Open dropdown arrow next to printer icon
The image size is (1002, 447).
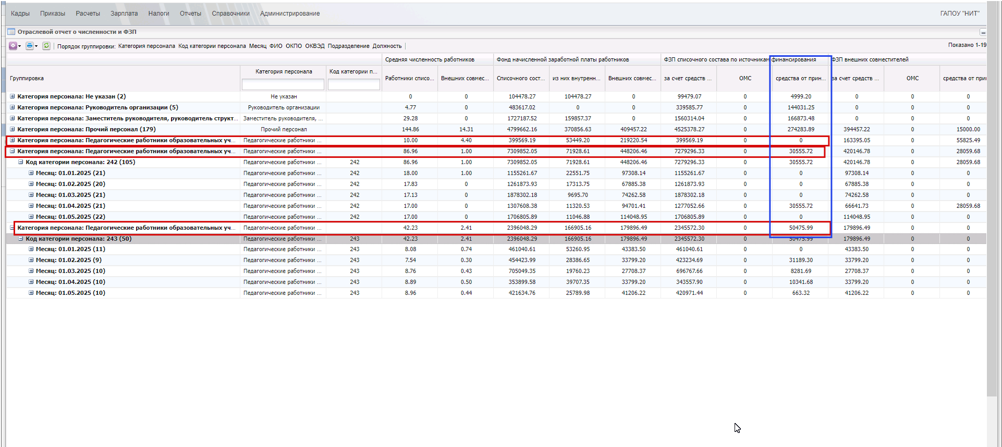coord(36,46)
